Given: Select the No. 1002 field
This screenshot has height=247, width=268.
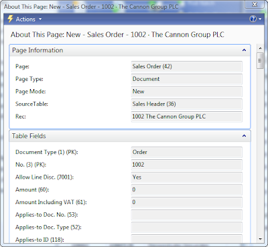Looking at the screenshot, I should [x=187, y=165].
